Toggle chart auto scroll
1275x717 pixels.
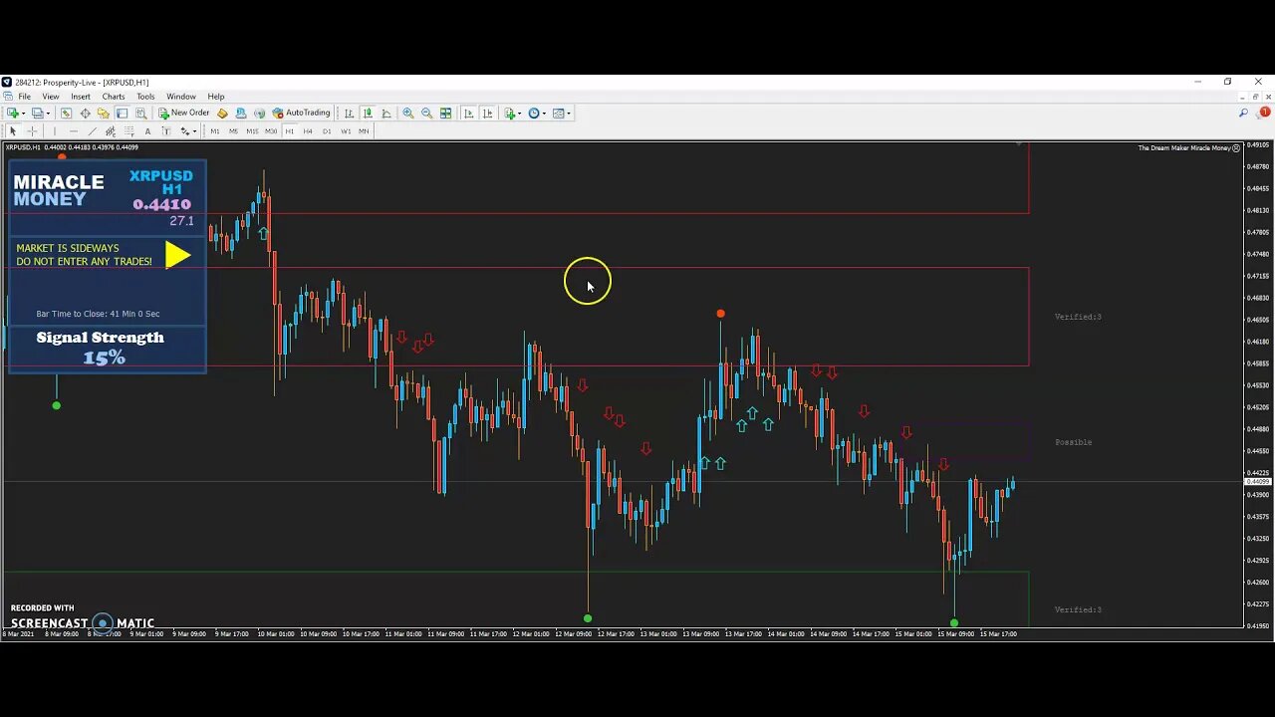[x=468, y=113]
